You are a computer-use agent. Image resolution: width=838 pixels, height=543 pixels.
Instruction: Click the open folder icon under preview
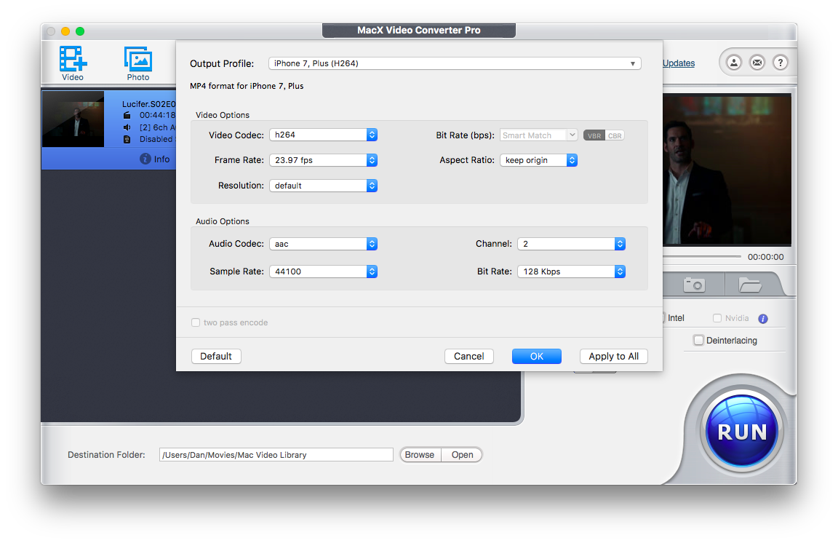click(750, 285)
